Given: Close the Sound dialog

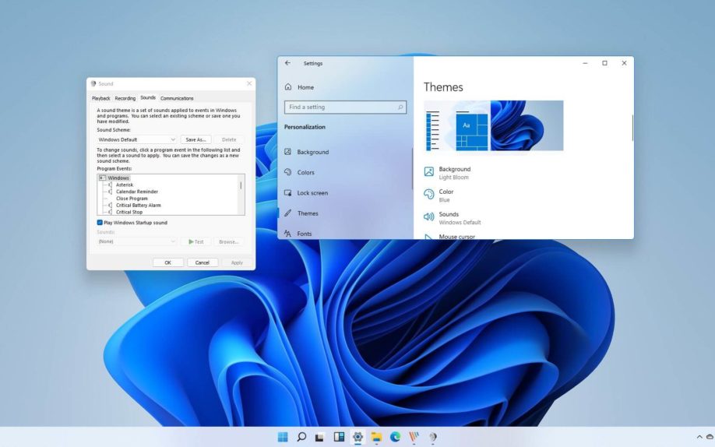Looking at the screenshot, I should 249,83.
